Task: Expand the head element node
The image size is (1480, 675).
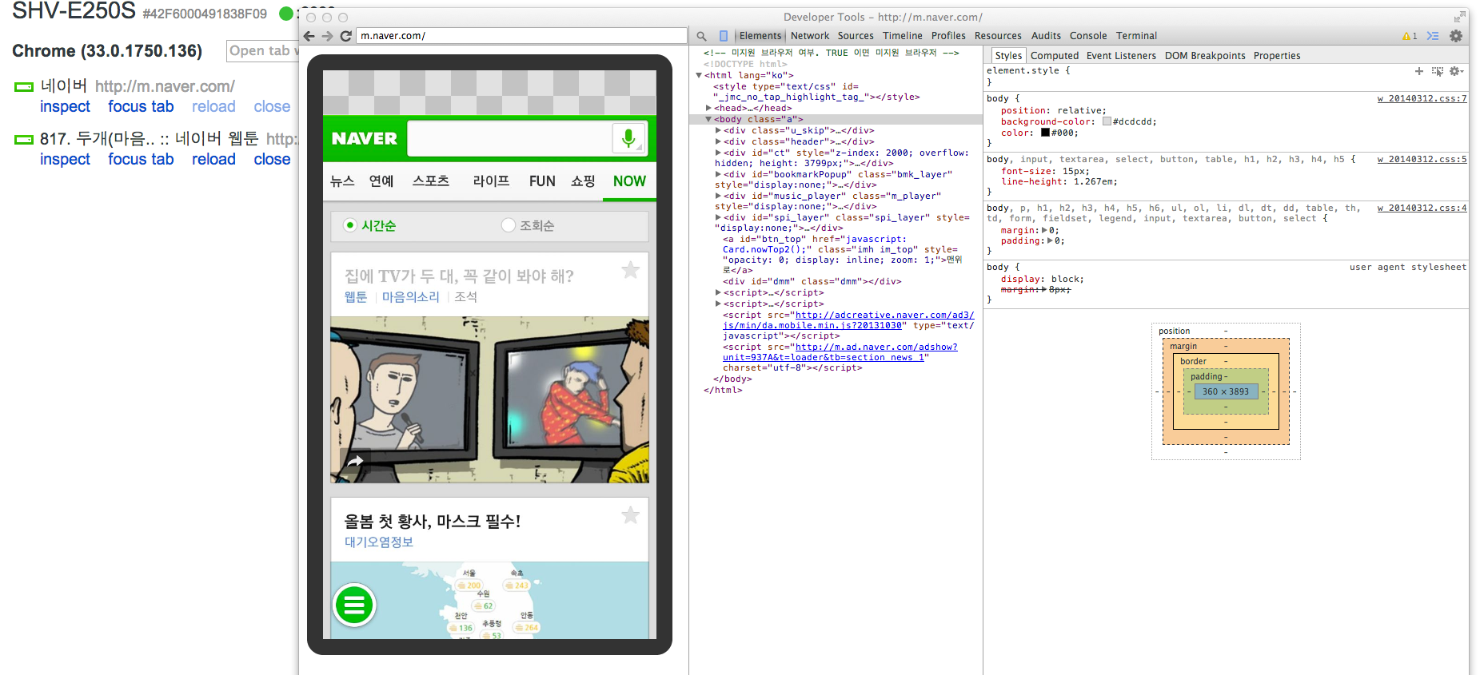Action: coord(708,108)
